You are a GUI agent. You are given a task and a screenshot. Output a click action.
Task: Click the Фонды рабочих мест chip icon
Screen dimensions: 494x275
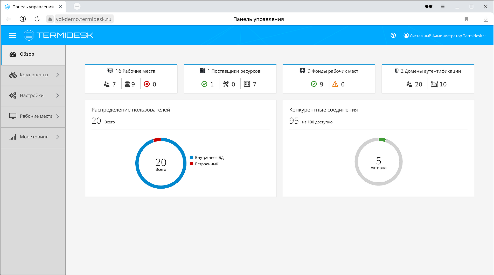[x=302, y=71]
